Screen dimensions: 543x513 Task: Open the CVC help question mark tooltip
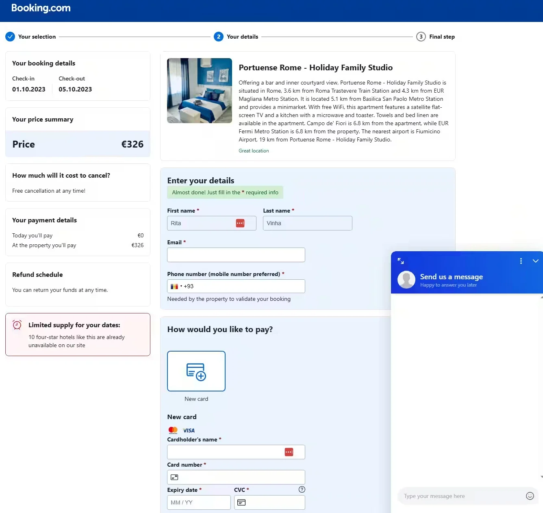tap(302, 489)
